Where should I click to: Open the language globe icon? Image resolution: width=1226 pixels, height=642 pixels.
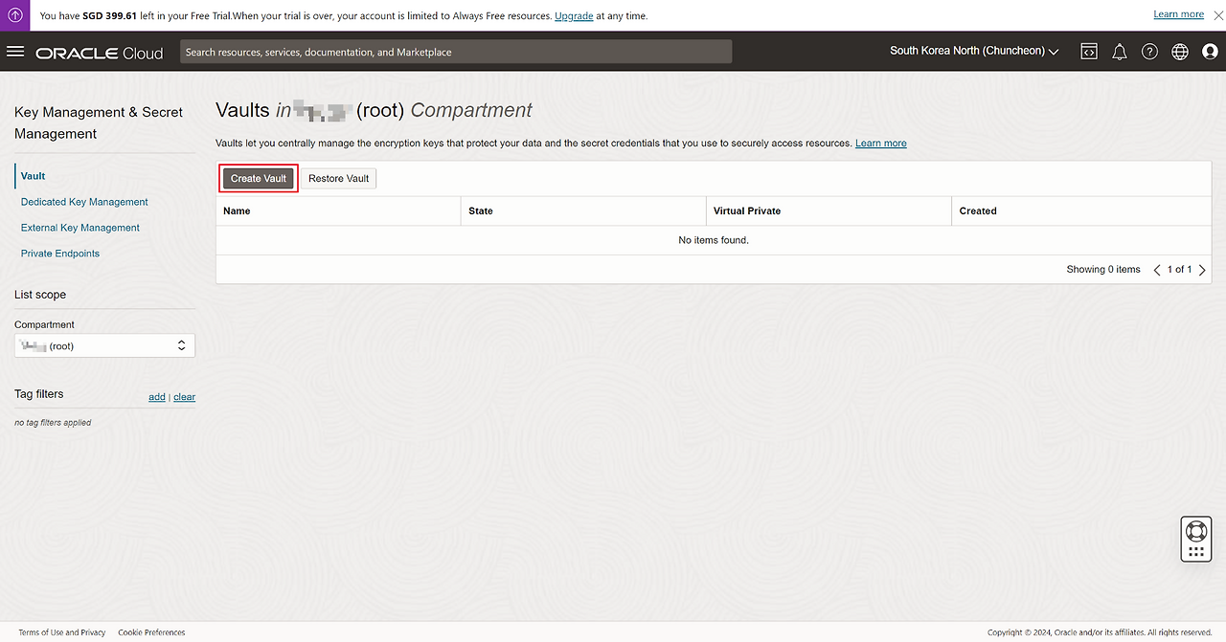(x=1180, y=52)
